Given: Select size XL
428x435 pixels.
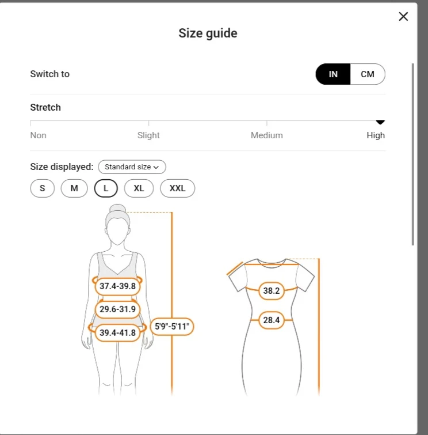Looking at the screenshot, I should click(x=139, y=188).
